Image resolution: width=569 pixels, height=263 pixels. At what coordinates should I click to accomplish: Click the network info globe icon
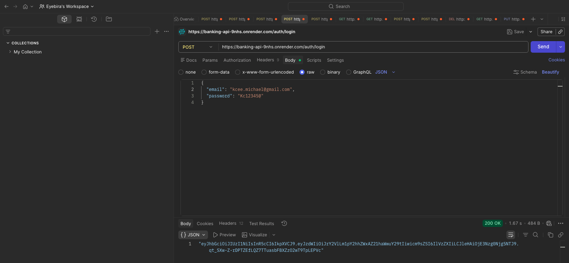(549, 223)
